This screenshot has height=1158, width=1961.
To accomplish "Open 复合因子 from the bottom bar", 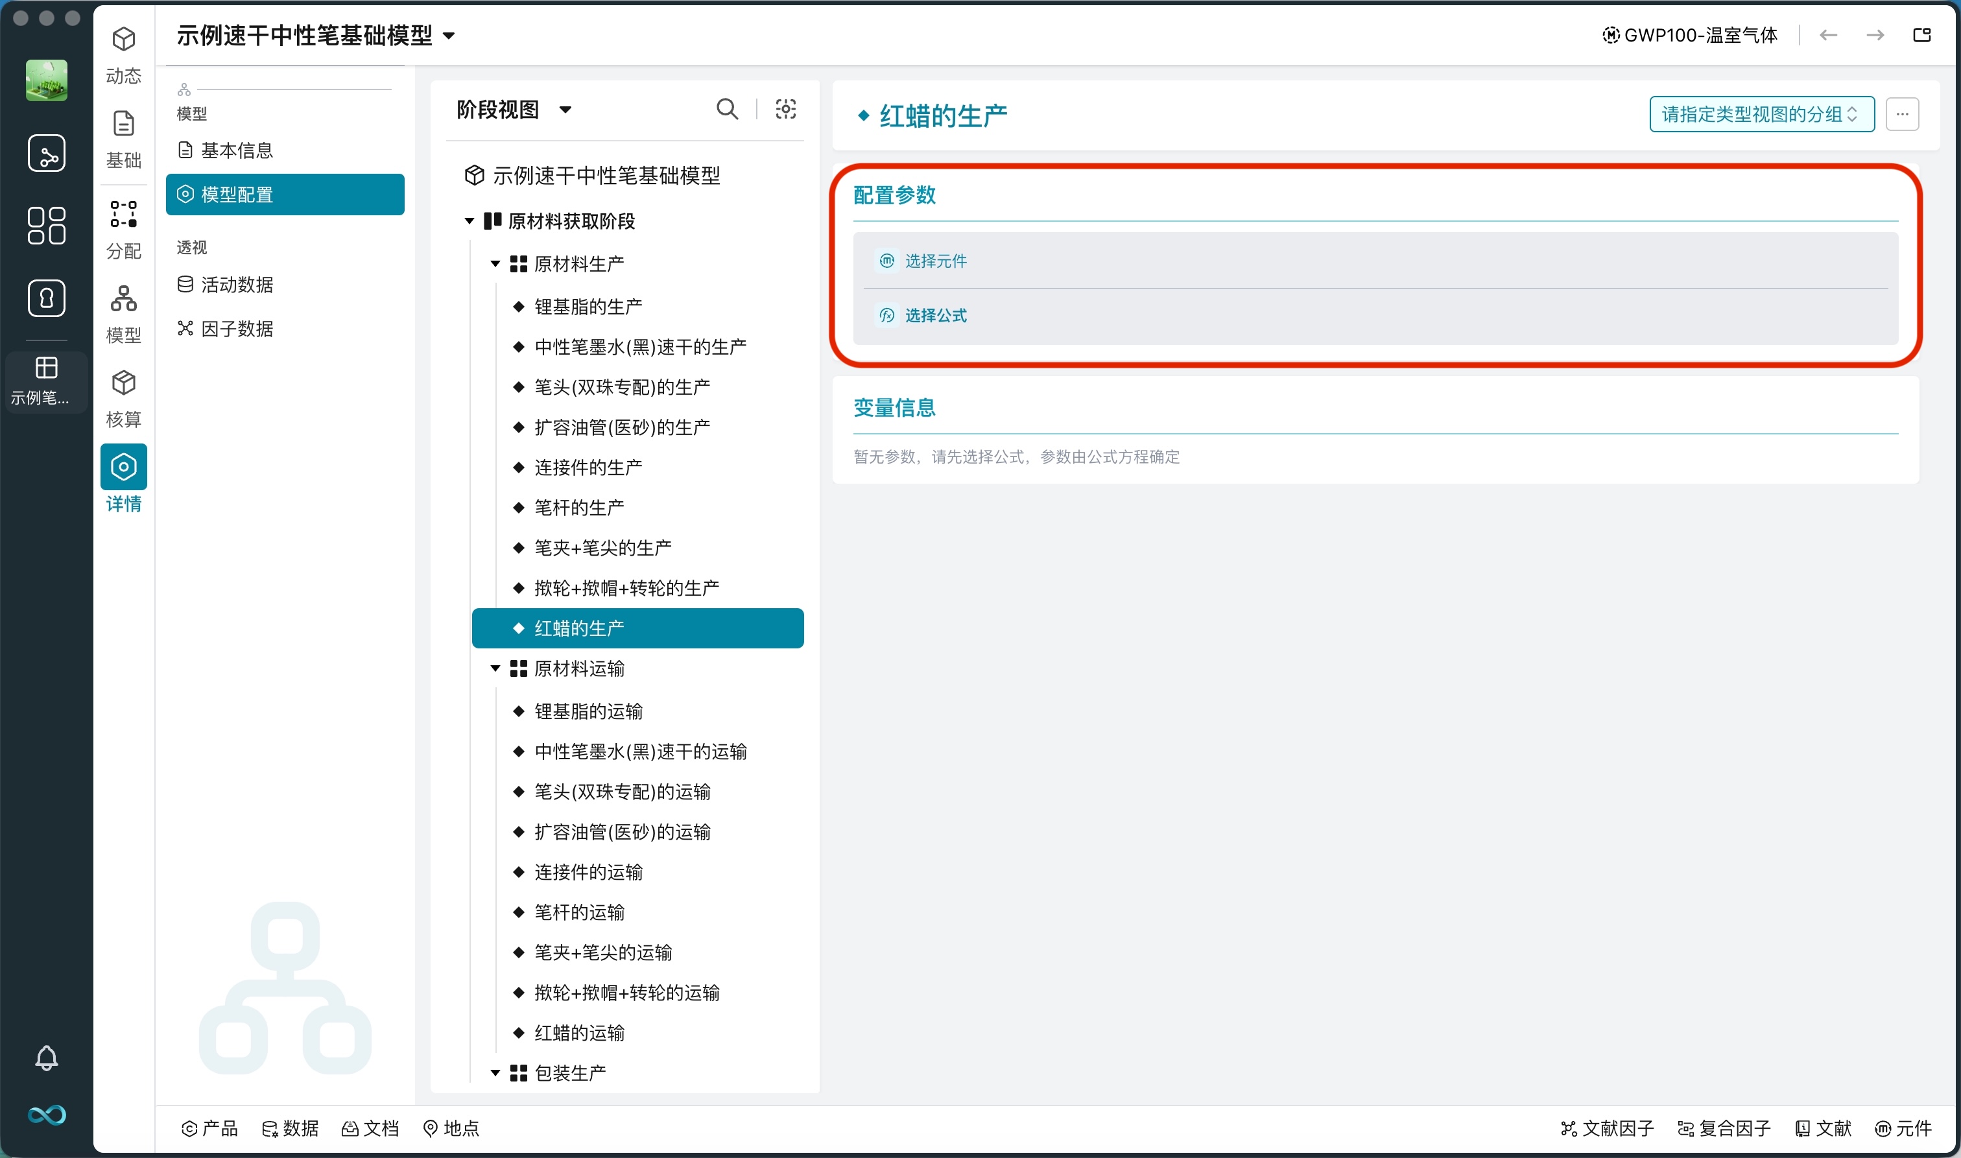I will click(1726, 1128).
